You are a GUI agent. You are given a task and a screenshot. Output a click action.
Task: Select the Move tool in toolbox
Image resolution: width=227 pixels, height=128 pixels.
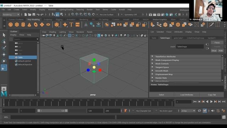4,54
